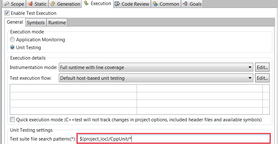Enable Quick execution mode checkbox
The width and height of the screenshot is (278, 144).
pyautogui.click(x=12, y=120)
